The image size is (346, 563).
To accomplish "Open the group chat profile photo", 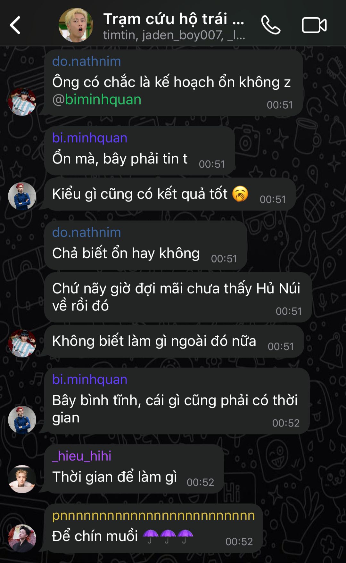I will tap(76, 25).
